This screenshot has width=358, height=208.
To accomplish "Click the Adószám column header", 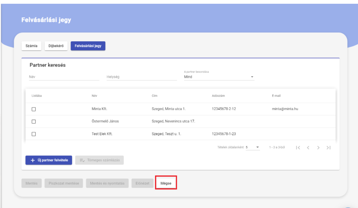I will (x=218, y=96).
